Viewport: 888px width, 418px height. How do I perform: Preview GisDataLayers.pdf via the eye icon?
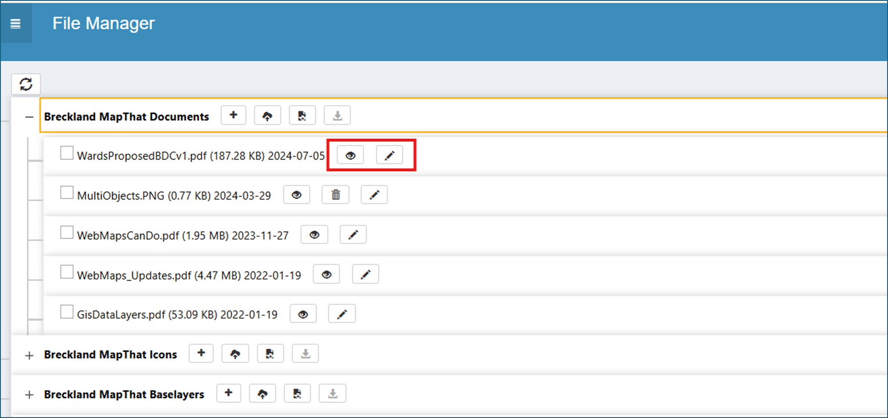click(303, 314)
